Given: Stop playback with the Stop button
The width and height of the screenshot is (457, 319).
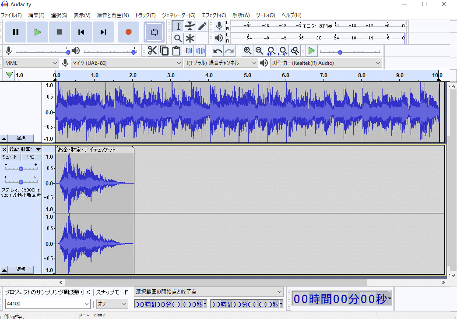Looking at the screenshot, I should tap(60, 32).
